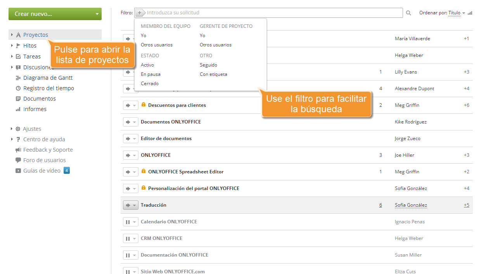
Task: Expand the Ajustes tree arrow
Action: (12, 129)
